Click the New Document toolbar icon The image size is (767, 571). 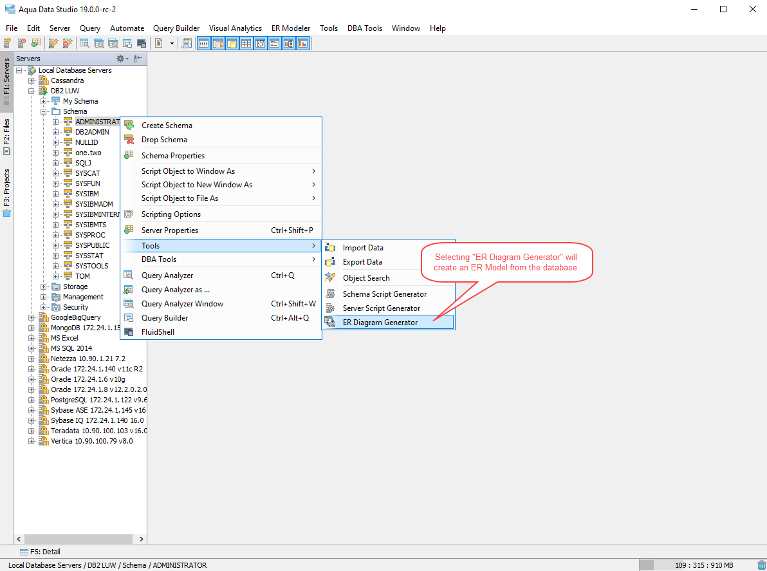pos(158,44)
